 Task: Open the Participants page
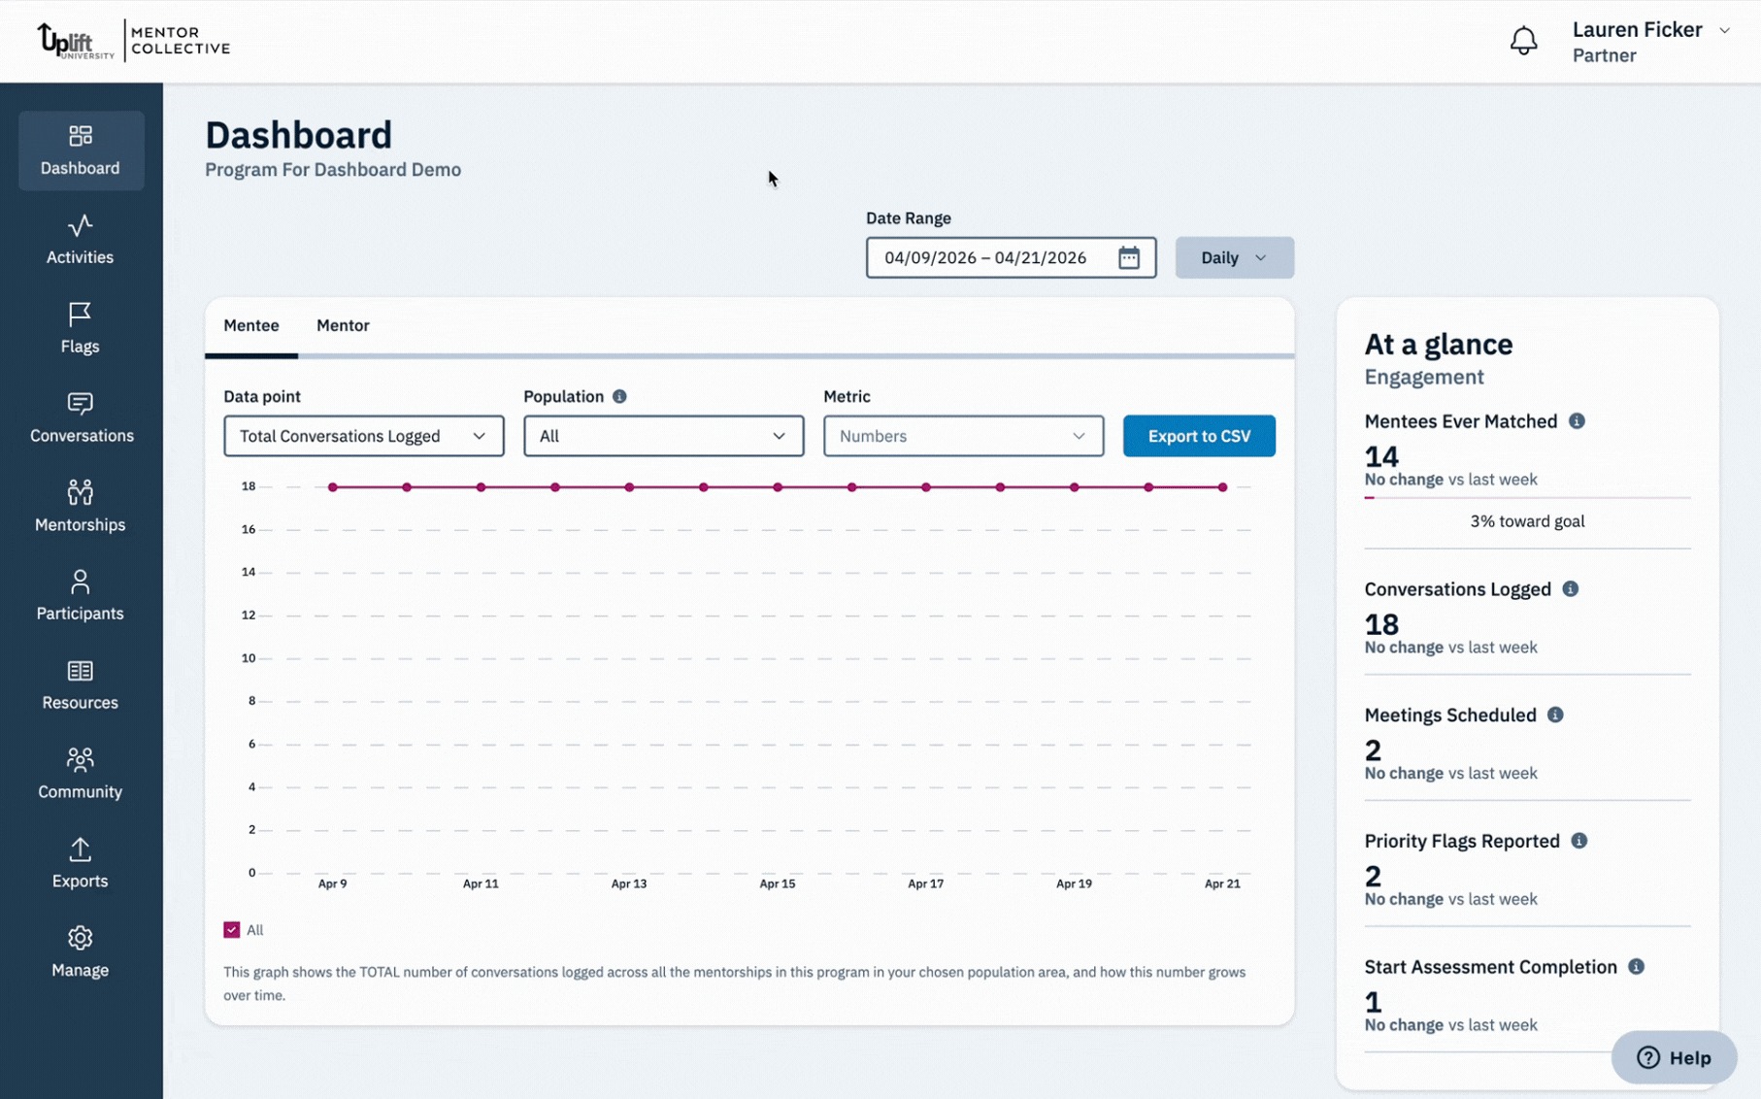pos(81,595)
